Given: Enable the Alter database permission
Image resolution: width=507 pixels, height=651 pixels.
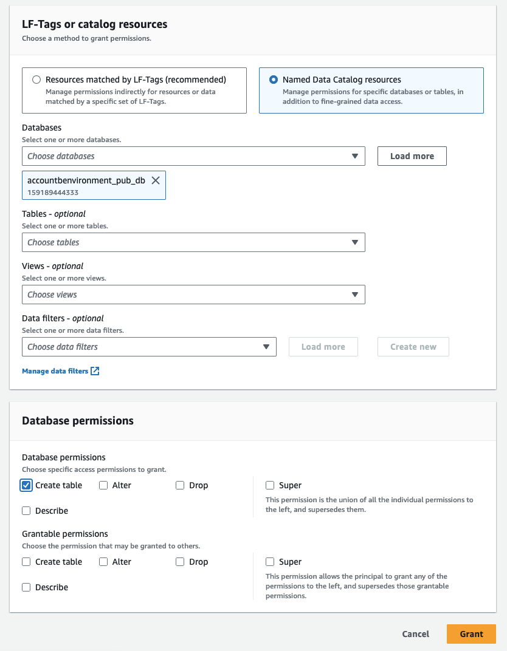Looking at the screenshot, I should point(103,485).
